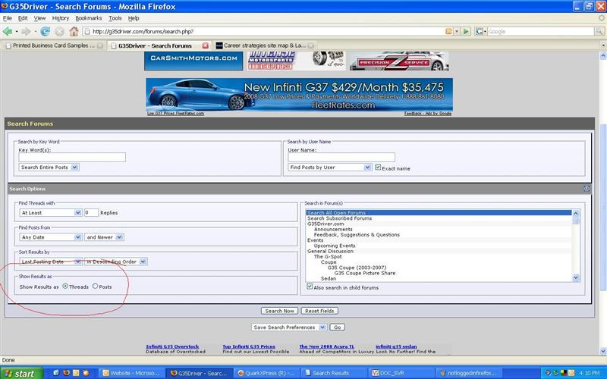Screen dimensions: 607x379
Task: Toggle Also search in child forums checkbox
Action: (310, 287)
